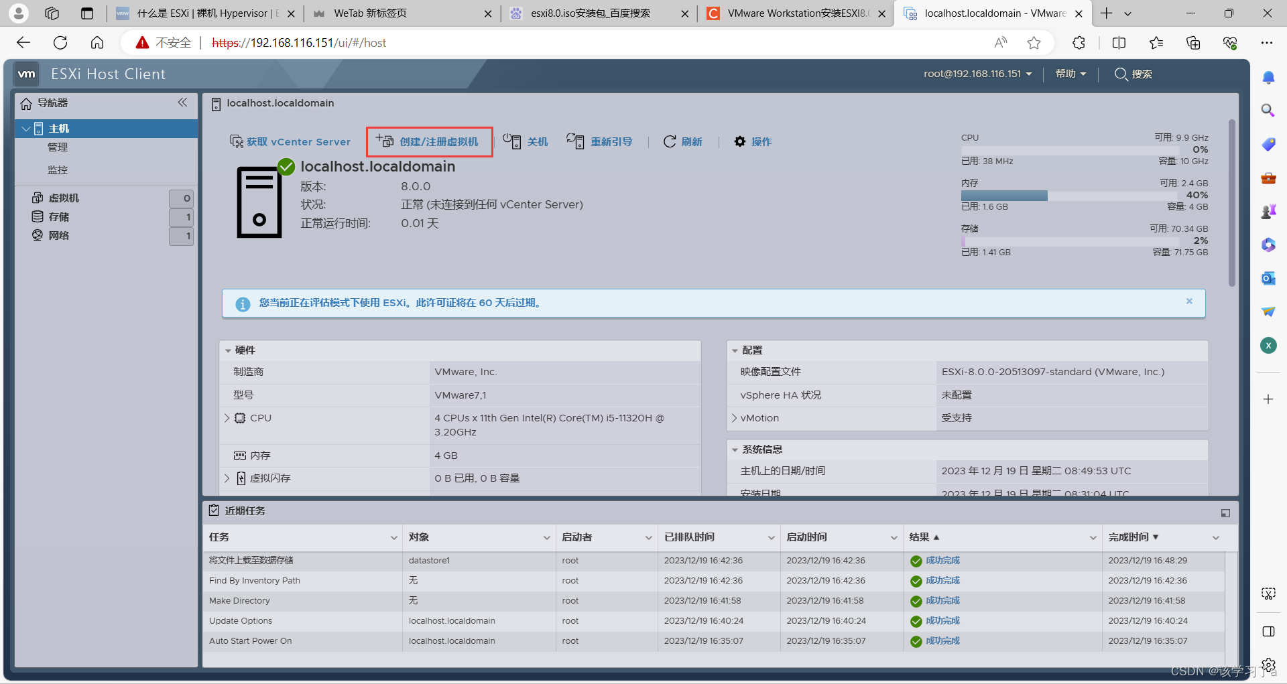The image size is (1287, 684).
Task: Click the Reboot (重新引导) icon button
Action: 599,141
